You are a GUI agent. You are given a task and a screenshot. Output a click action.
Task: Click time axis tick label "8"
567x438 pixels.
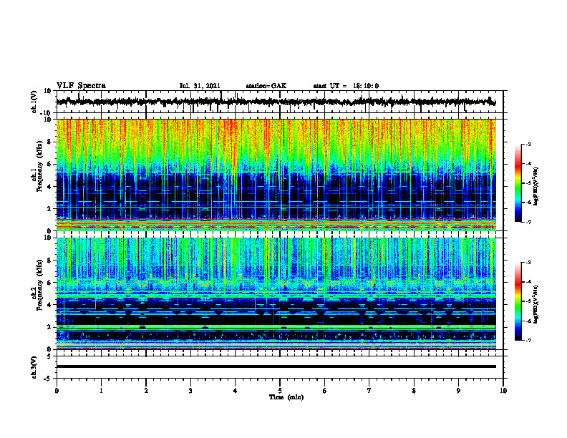point(414,391)
